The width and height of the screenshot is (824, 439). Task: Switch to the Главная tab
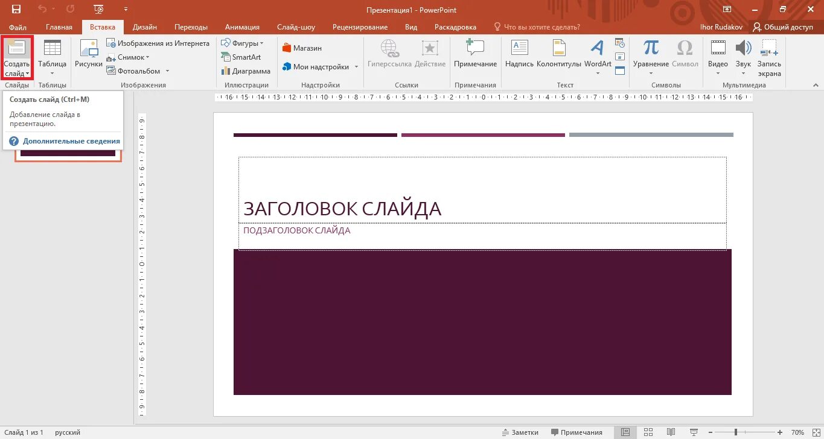[x=59, y=27]
